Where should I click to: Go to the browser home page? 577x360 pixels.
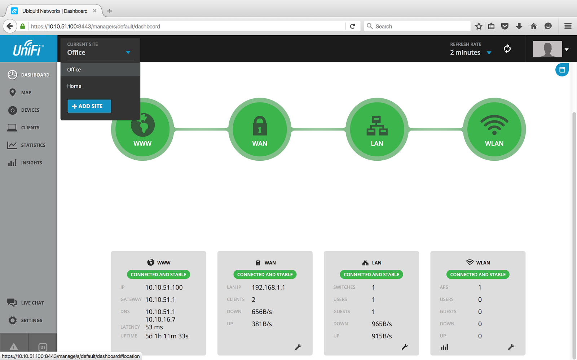click(x=534, y=26)
